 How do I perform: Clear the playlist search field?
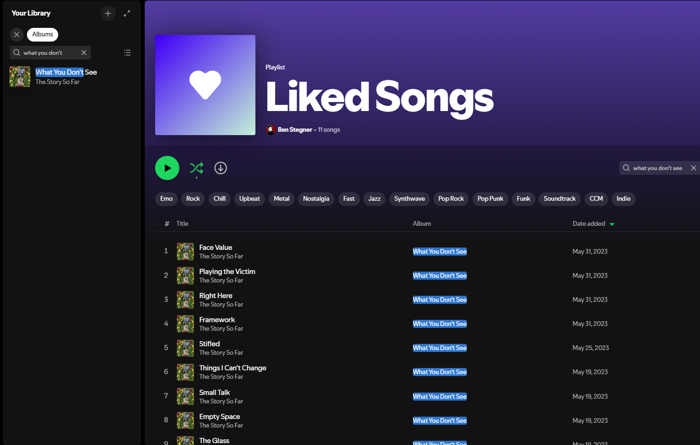pyautogui.click(x=693, y=168)
